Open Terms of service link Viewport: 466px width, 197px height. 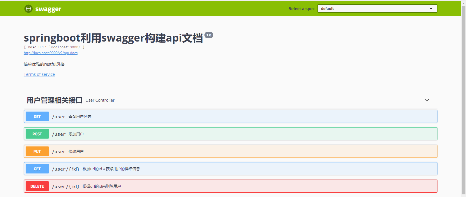pyautogui.click(x=39, y=74)
